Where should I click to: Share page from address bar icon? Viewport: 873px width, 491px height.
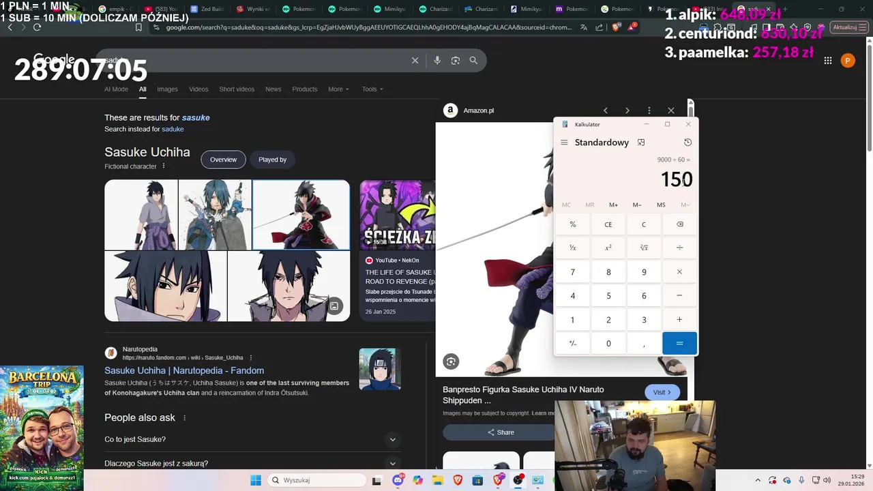coord(600,27)
